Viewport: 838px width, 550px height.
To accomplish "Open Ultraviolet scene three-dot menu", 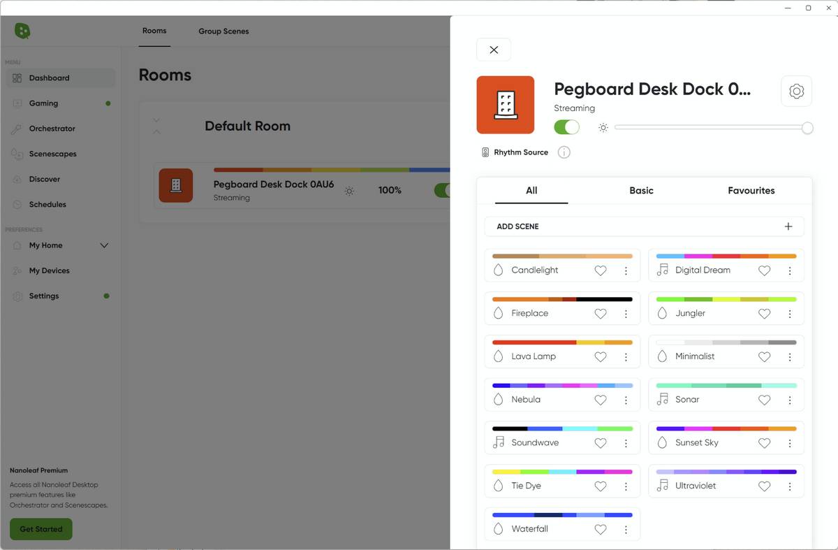I will tap(790, 486).
